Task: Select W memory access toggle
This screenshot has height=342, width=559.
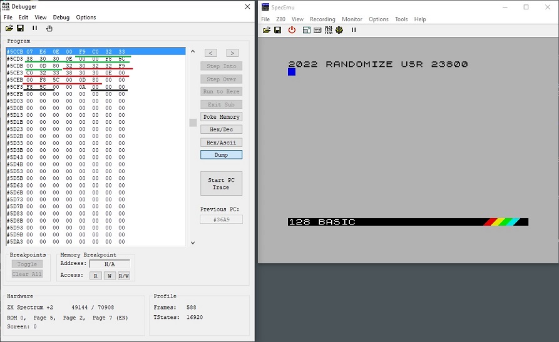Action: tap(110, 276)
